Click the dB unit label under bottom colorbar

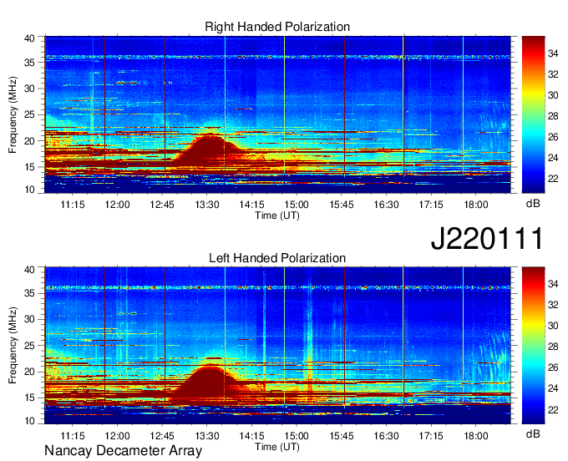click(x=533, y=433)
